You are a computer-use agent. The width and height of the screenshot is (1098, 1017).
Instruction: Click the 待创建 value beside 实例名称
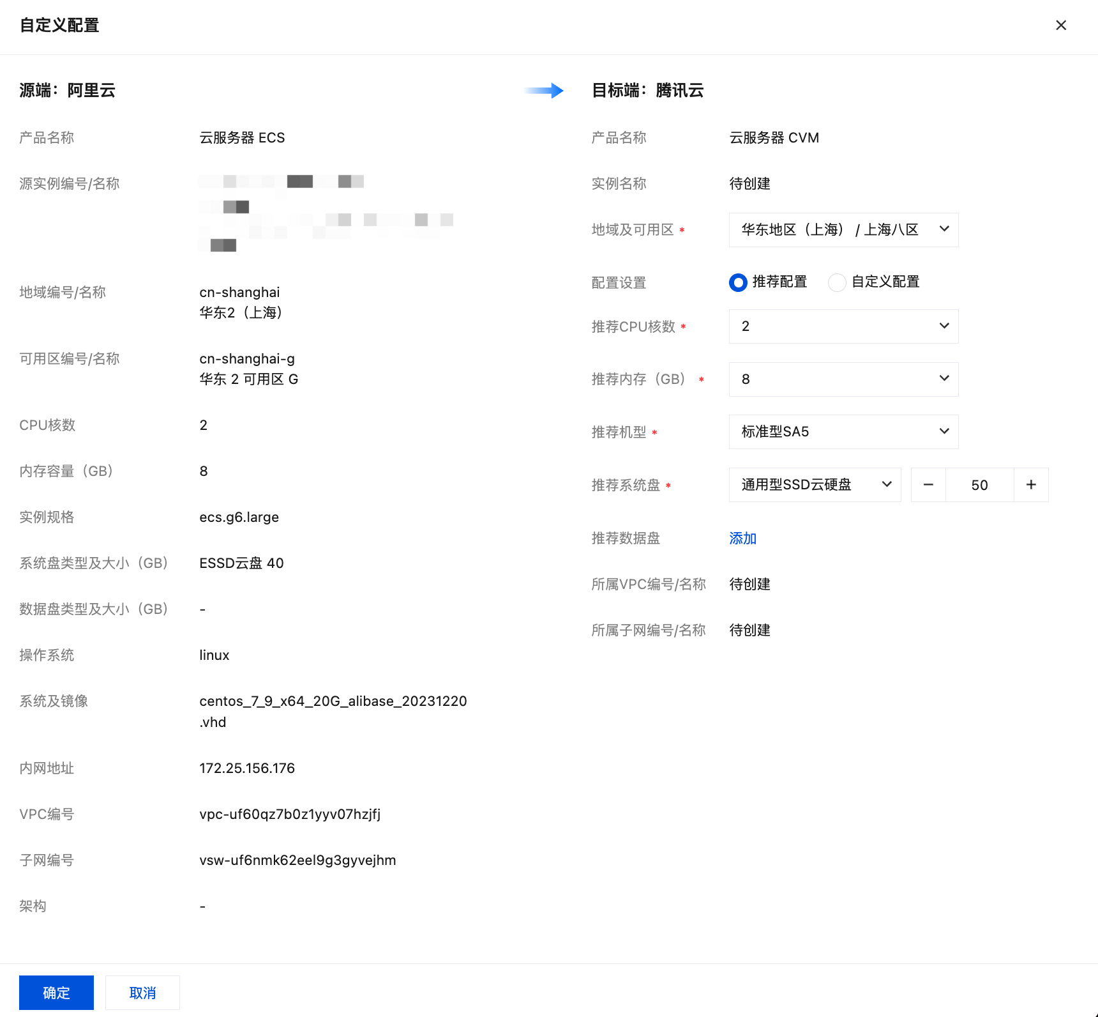pyautogui.click(x=749, y=183)
